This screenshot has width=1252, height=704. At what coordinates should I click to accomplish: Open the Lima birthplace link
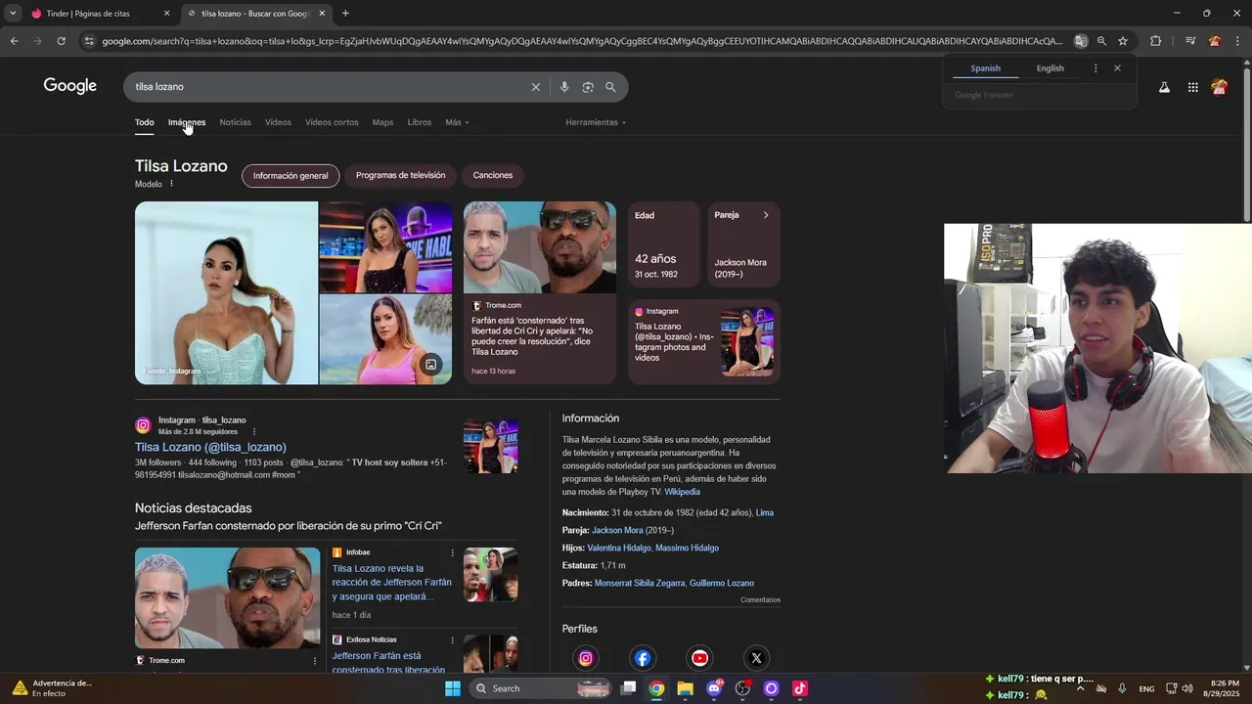(x=765, y=512)
